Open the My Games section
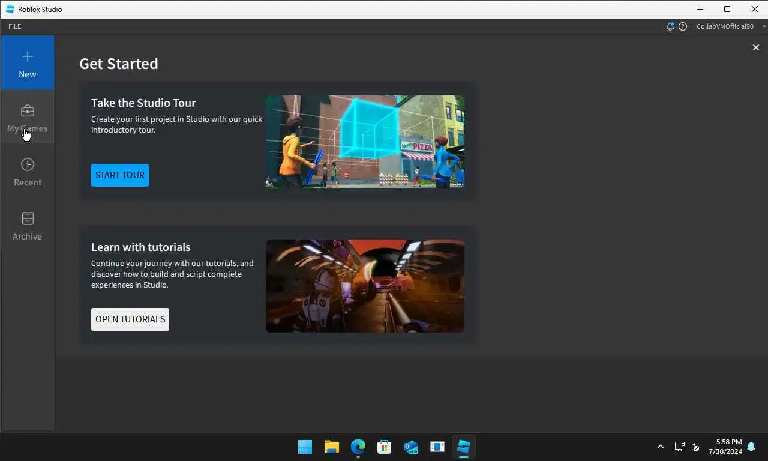Image resolution: width=768 pixels, height=461 pixels. point(28,118)
